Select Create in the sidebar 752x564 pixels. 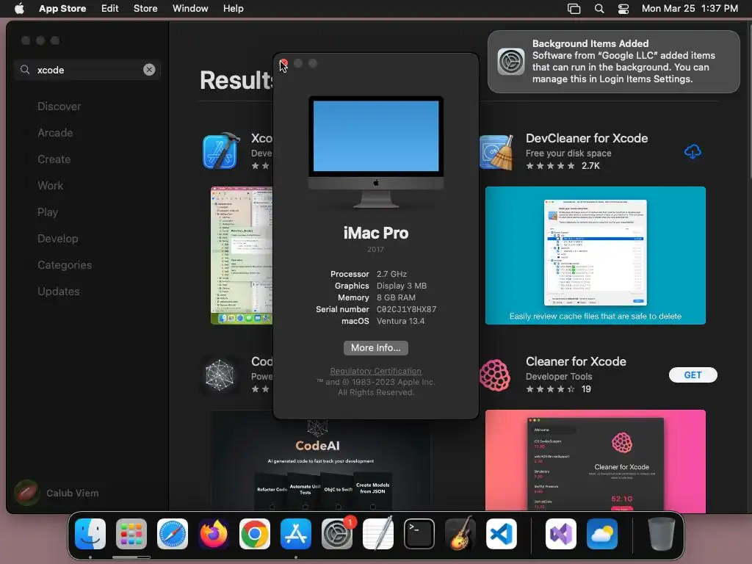(54, 159)
